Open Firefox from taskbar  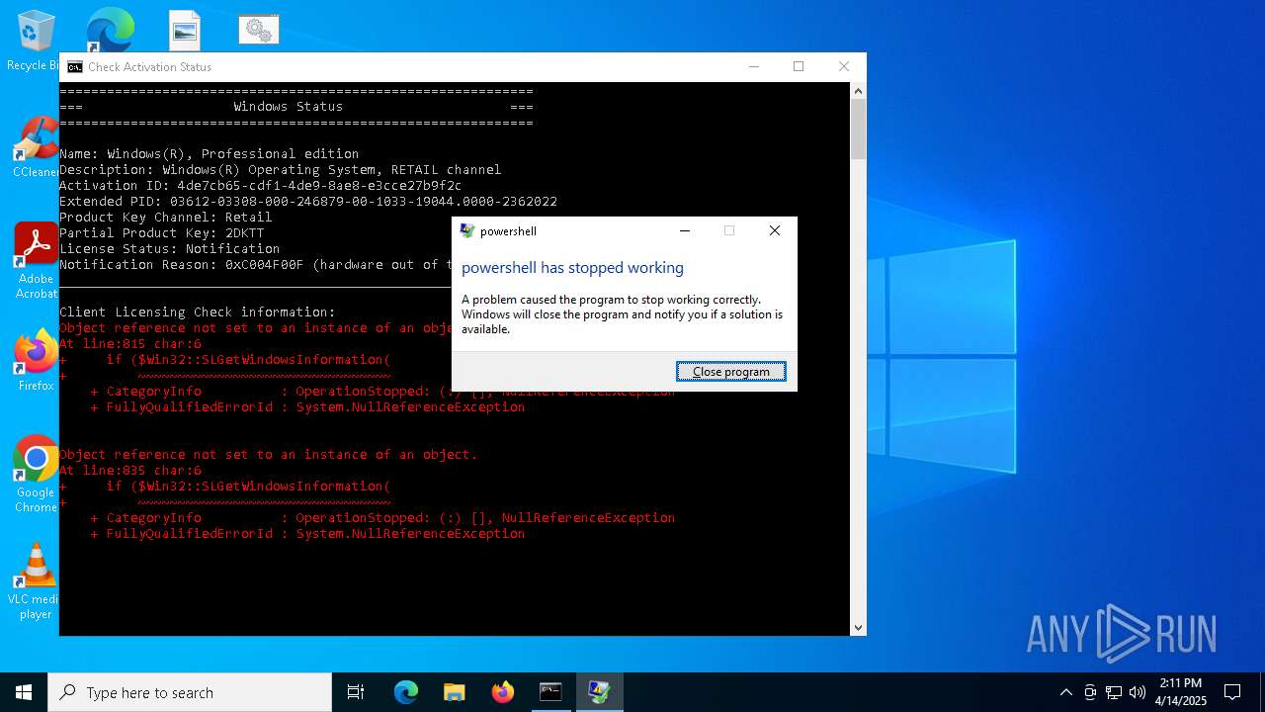(502, 692)
